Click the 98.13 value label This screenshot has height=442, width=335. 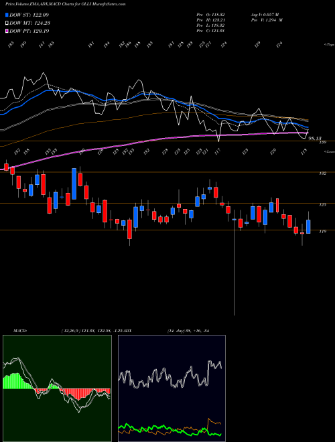tap(315, 138)
